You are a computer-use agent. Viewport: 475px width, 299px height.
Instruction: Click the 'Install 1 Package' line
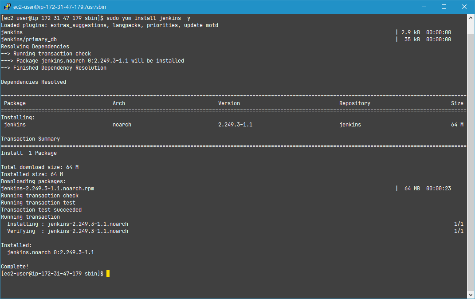[29, 153]
